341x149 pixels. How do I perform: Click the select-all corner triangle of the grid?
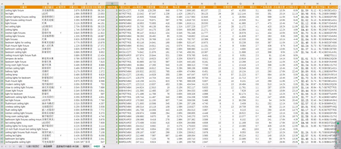tap(2, 4)
